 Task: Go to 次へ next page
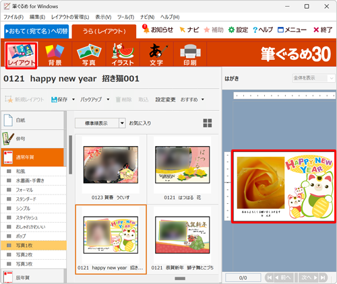(309, 278)
